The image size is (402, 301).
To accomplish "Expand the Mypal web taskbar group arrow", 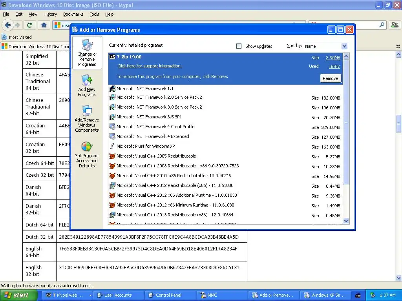I will click(90, 296).
